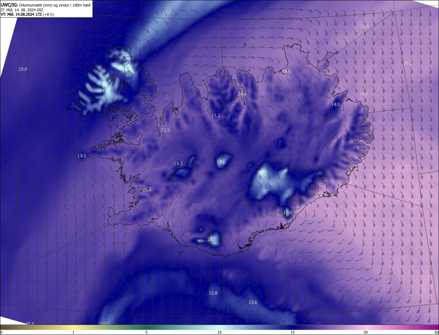Click the legend tick labelled 5

pos(146,332)
